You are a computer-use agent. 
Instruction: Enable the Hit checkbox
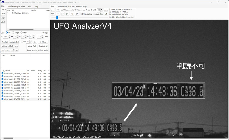(x=62, y=10)
